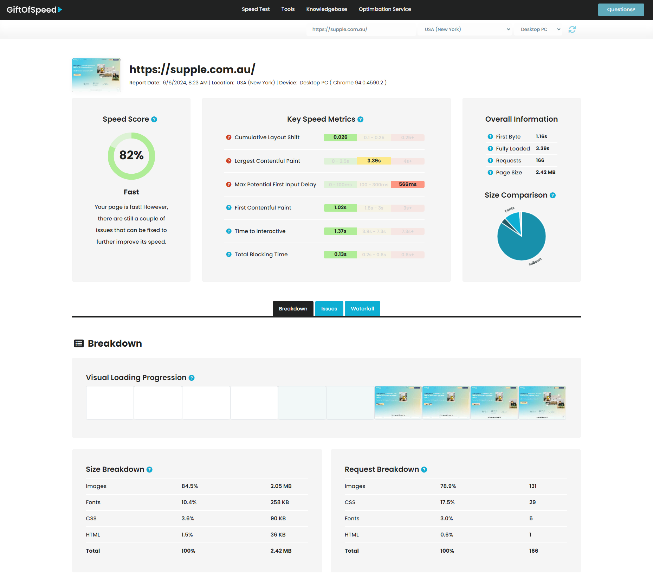This screenshot has height=578, width=653.
Task: Click the Size Comparison pie chart
Action: click(522, 236)
